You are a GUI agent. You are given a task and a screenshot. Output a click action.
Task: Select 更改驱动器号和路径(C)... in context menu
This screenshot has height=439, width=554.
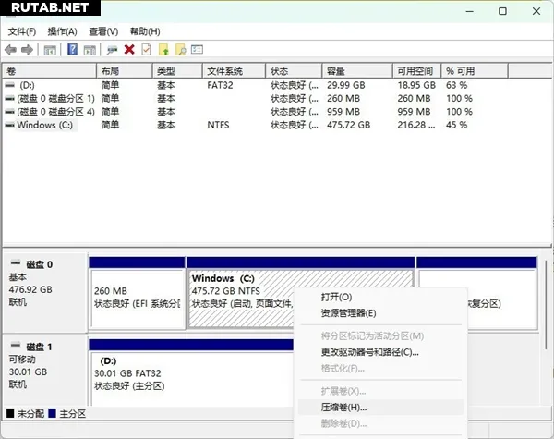tap(369, 352)
